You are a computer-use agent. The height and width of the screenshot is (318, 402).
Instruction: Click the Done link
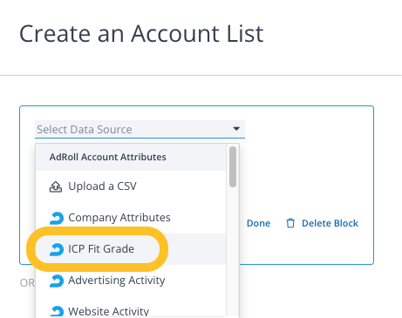click(x=258, y=223)
